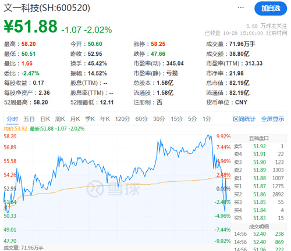This screenshot has width=291, height=251.
Task: Click the 卖2 order row 51.89
Action: 259,170
